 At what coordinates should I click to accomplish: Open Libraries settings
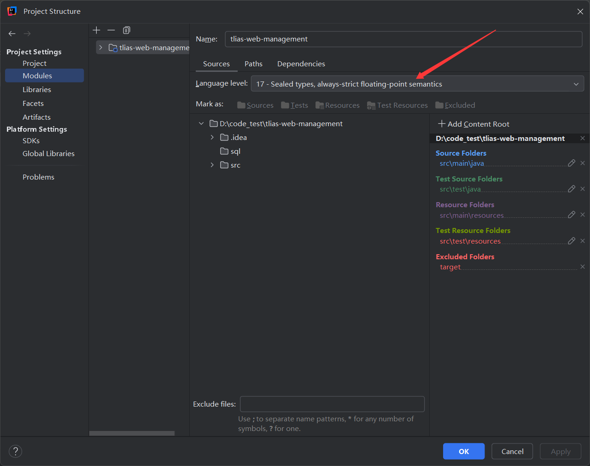tap(37, 89)
